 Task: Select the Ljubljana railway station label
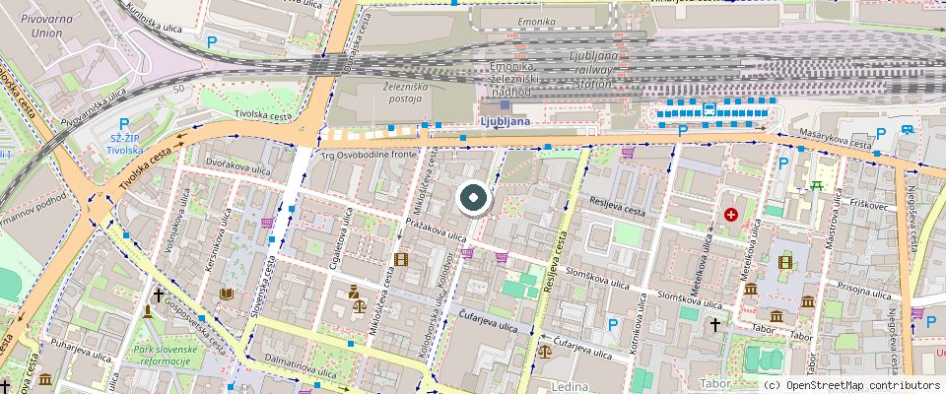[x=593, y=70]
